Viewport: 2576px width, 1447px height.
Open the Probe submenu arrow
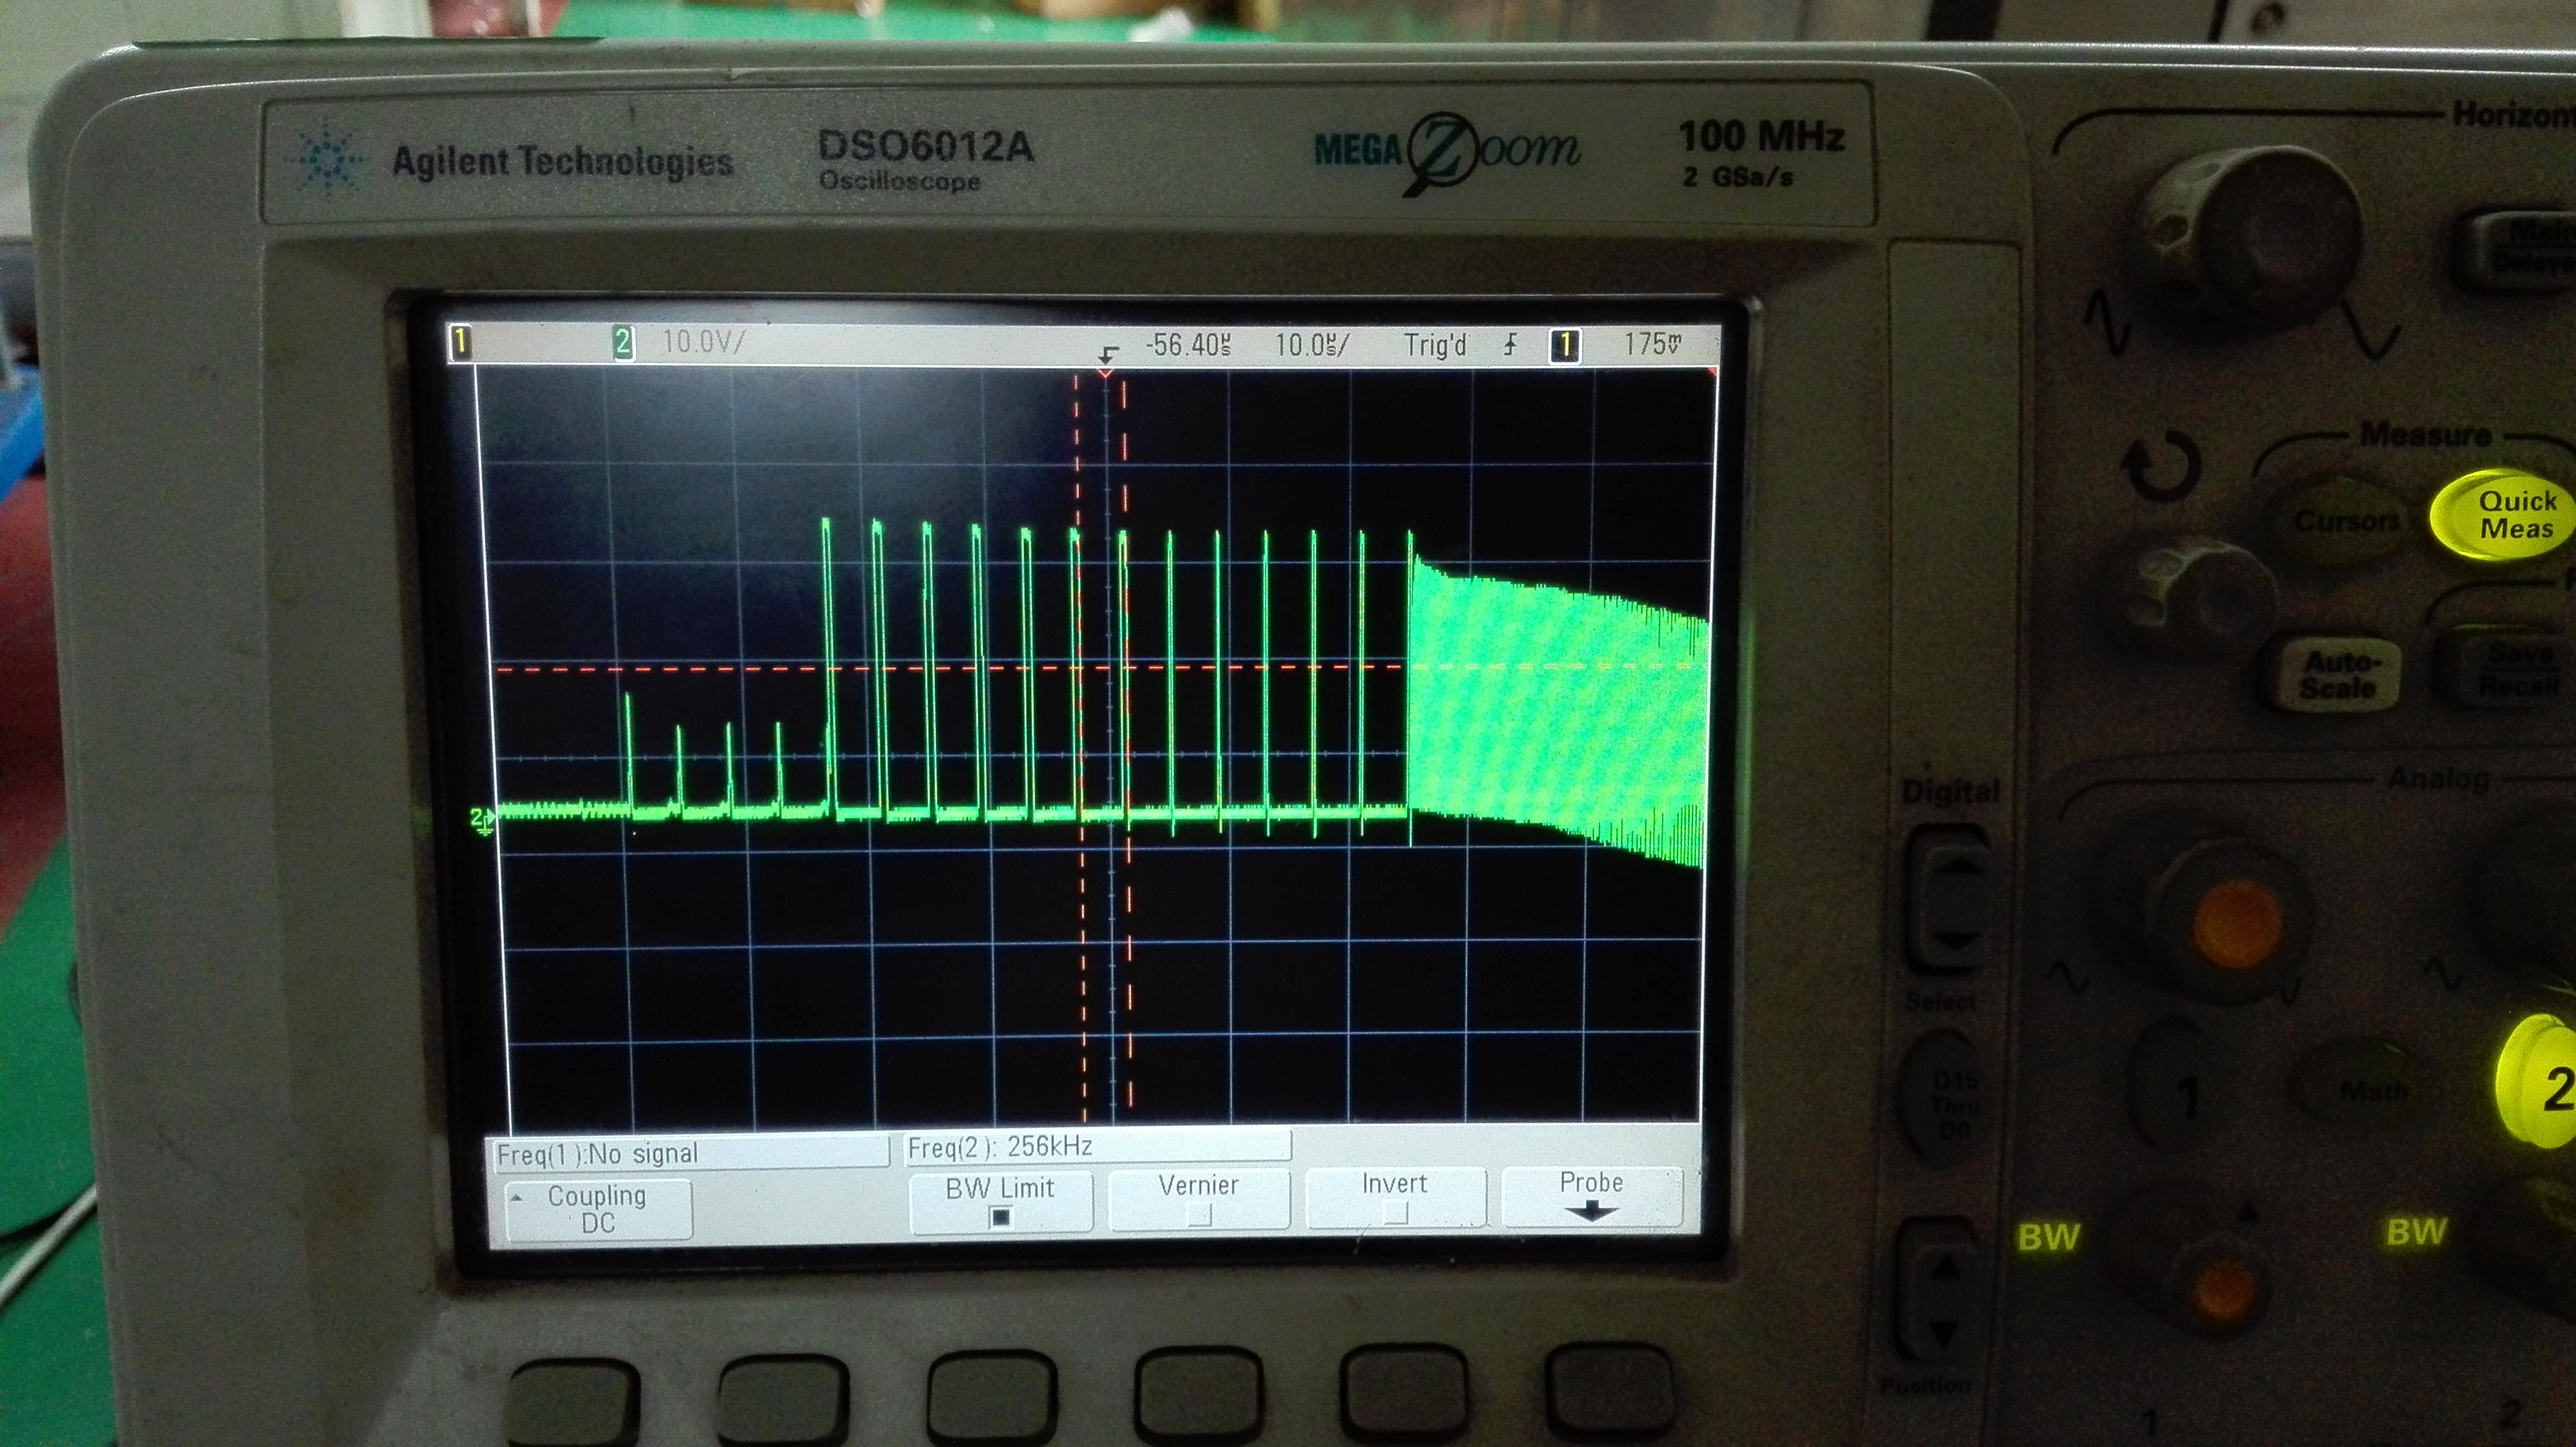pos(1590,1197)
